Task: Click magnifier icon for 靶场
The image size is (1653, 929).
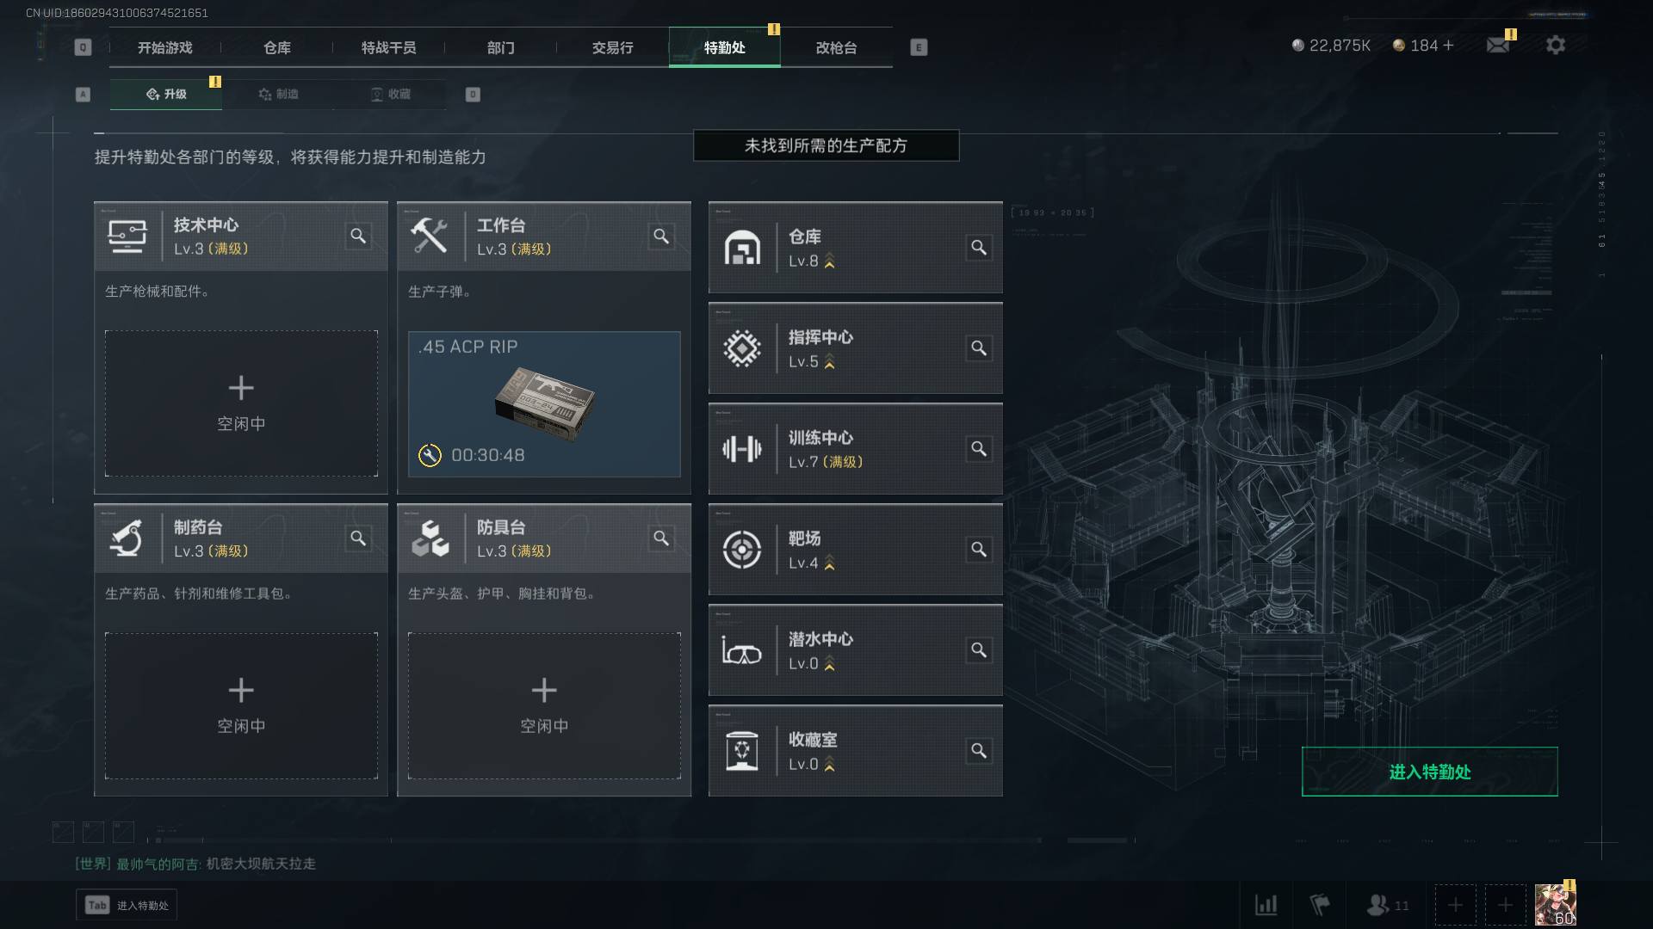Action: click(x=979, y=550)
